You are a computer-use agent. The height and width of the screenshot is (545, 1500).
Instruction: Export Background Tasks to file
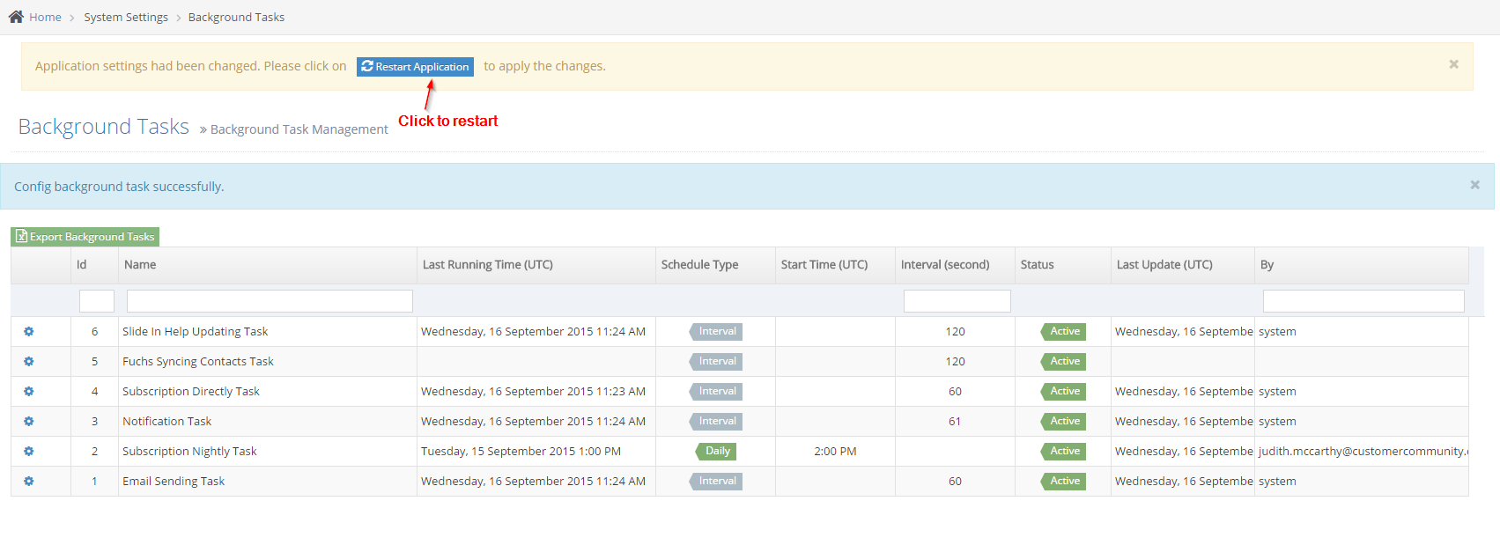coord(85,237)
